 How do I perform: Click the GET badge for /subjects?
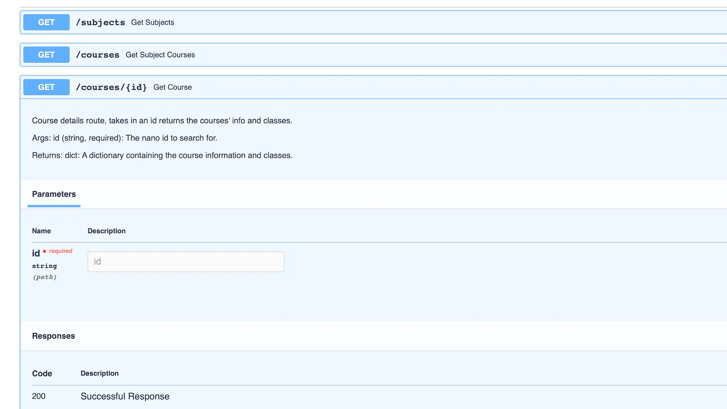click(46, 22)
